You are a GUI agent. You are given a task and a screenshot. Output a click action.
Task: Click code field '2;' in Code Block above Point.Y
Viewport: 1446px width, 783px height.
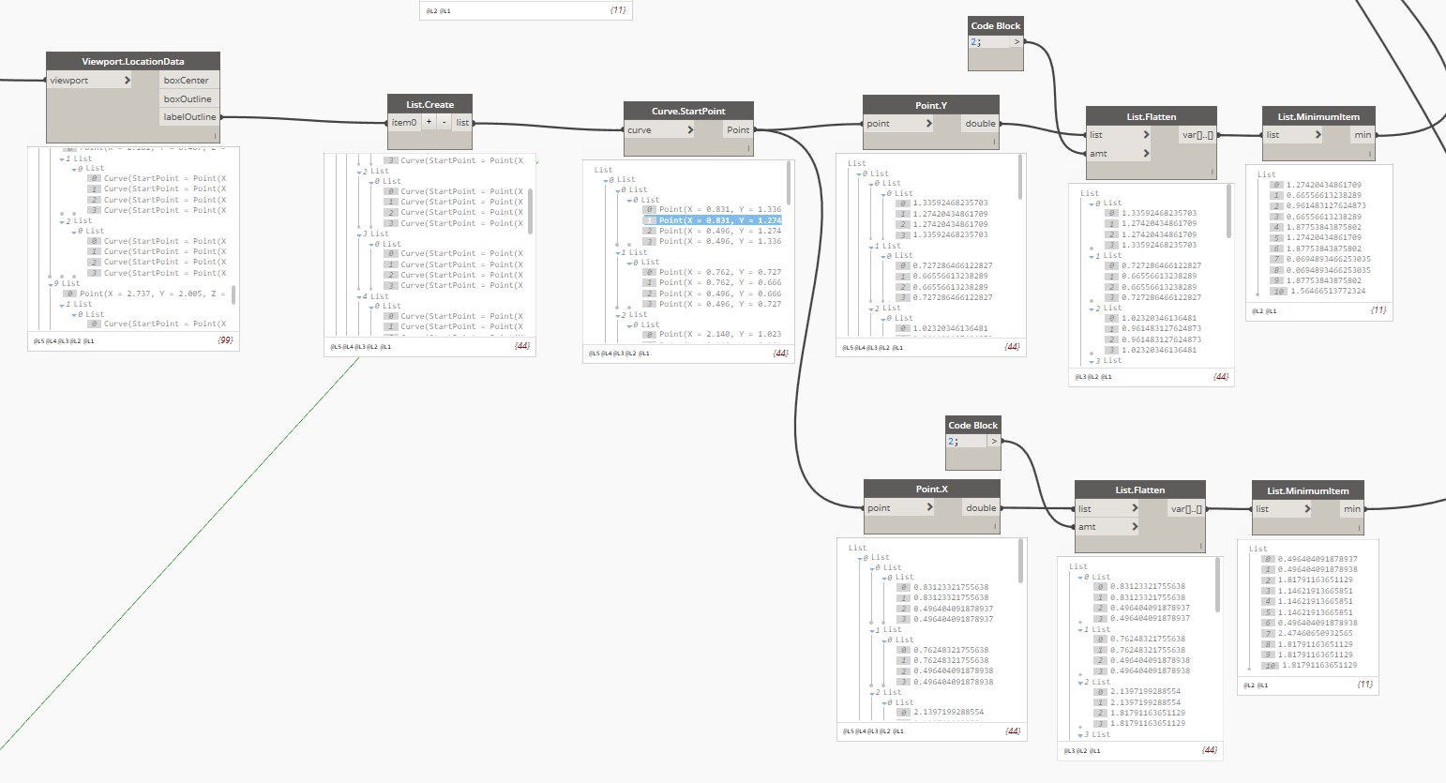point(988,42)
